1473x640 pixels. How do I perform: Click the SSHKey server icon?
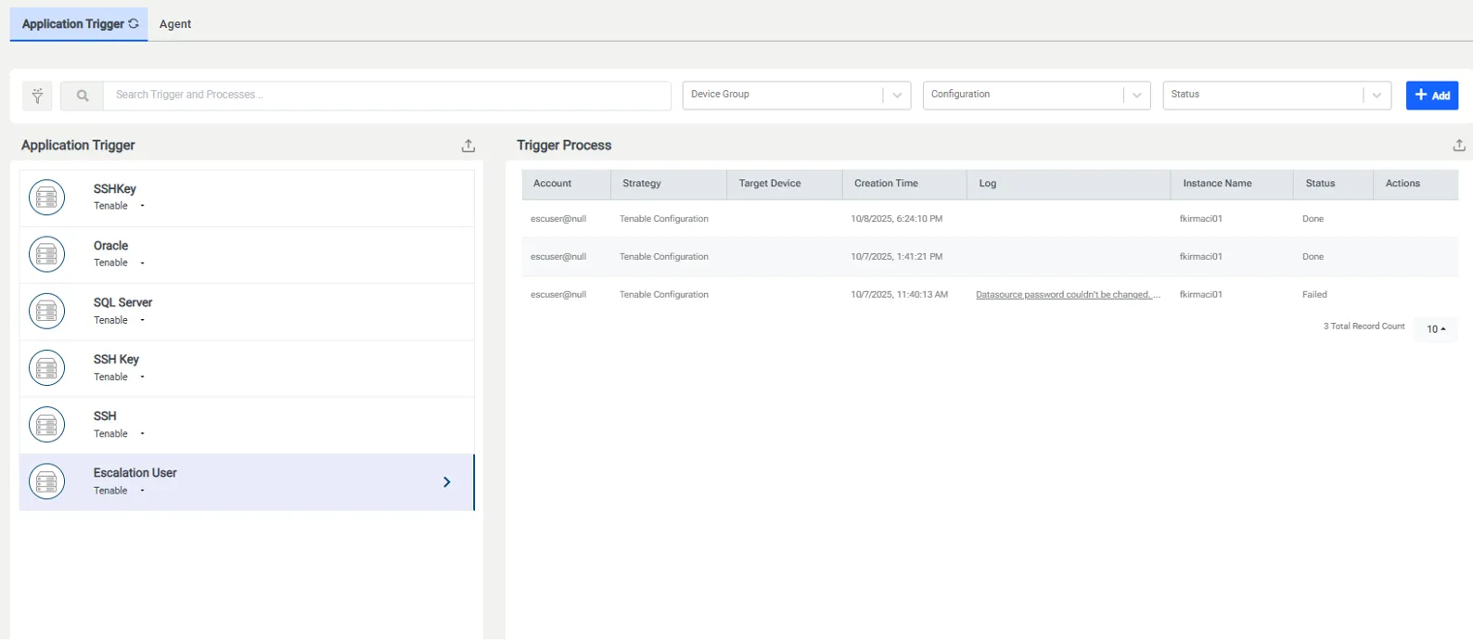(x=46, y=198)
